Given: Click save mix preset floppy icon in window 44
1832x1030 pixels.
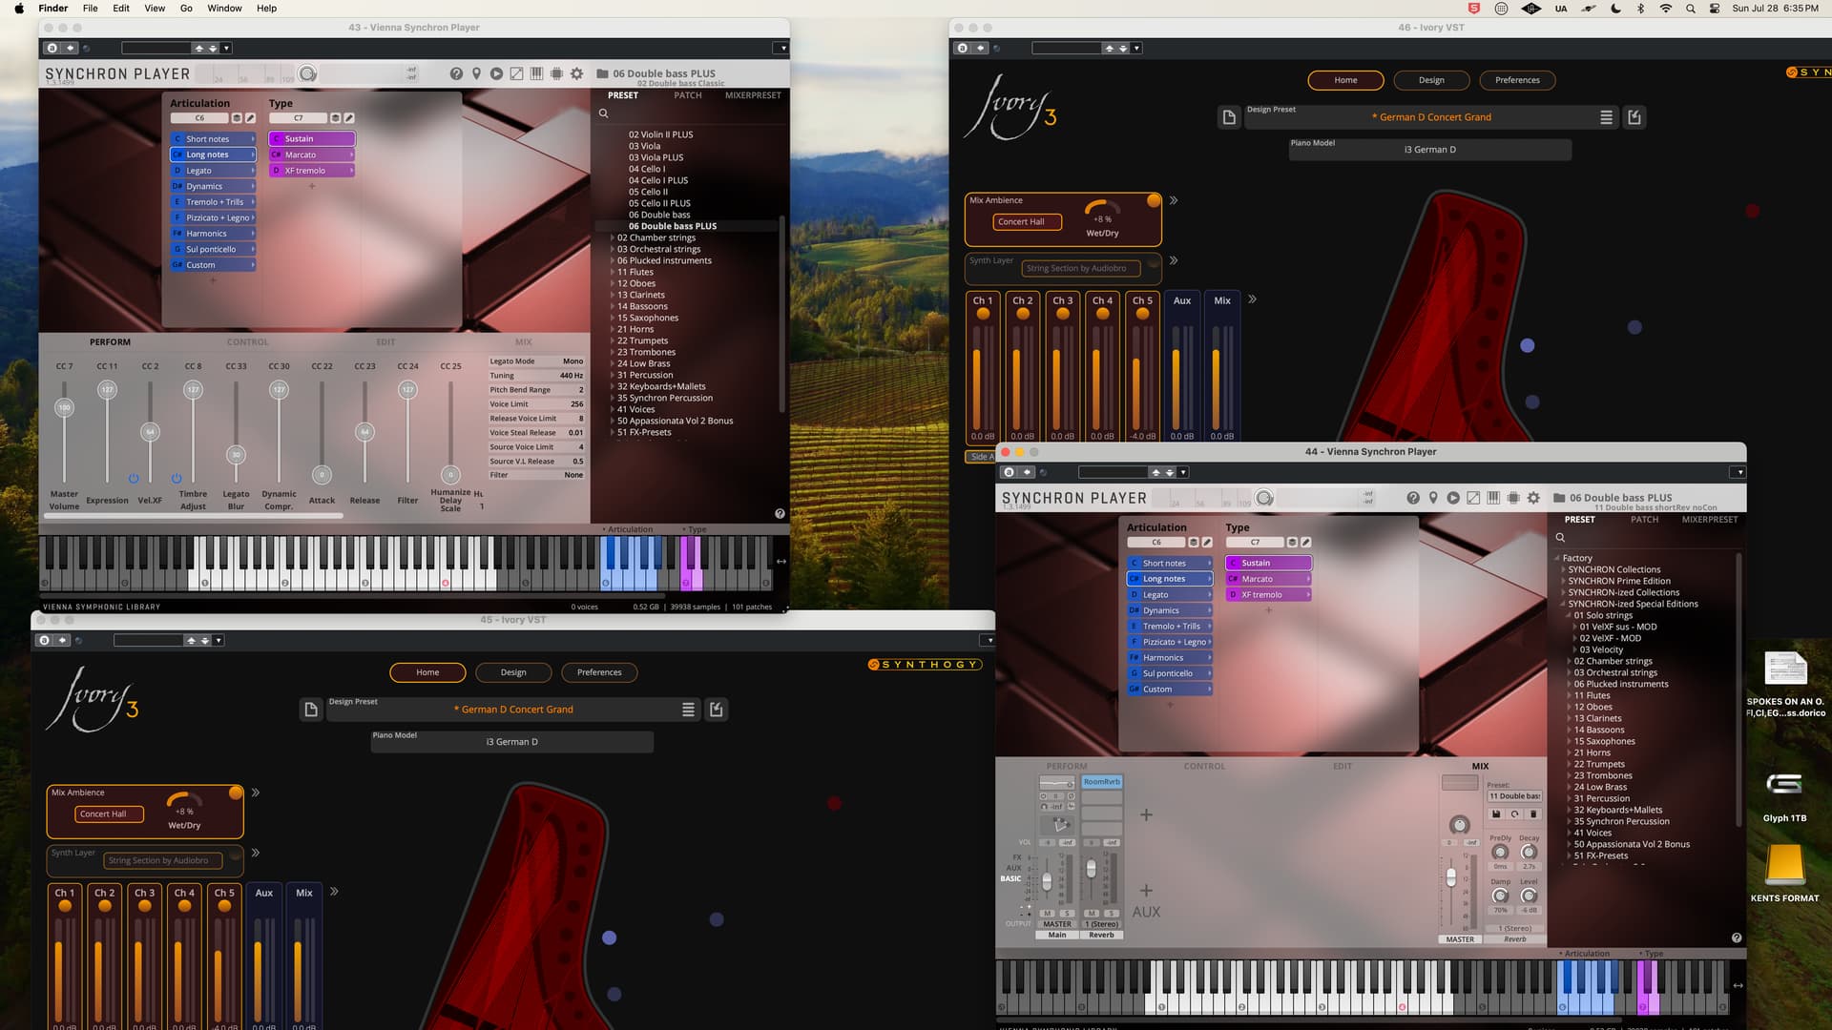Looking at the screenshot, I should coord(1496,814).
